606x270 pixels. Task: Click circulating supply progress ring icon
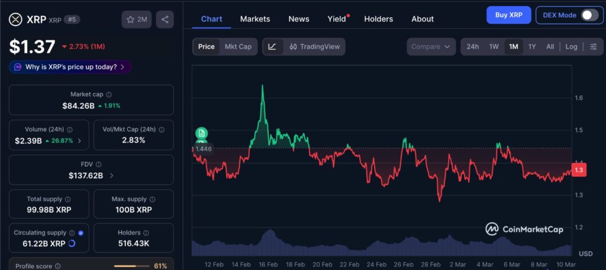(72, 243)
